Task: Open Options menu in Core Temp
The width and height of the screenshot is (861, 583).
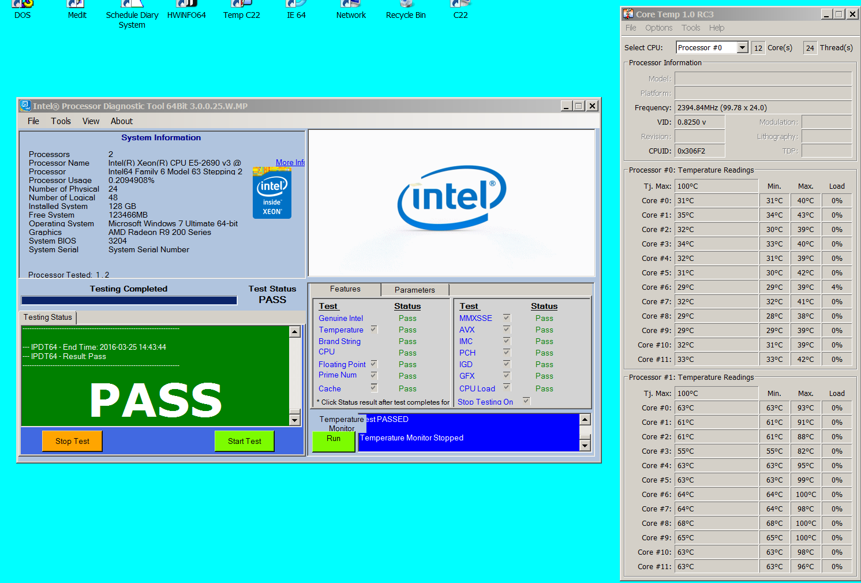Action: tap(658, 28)
